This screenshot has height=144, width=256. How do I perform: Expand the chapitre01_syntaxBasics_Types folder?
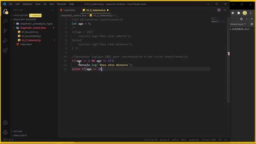(36, 24)
